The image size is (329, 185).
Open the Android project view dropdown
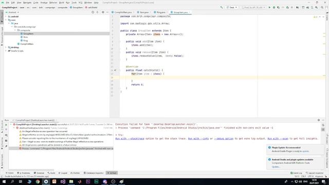12,12
